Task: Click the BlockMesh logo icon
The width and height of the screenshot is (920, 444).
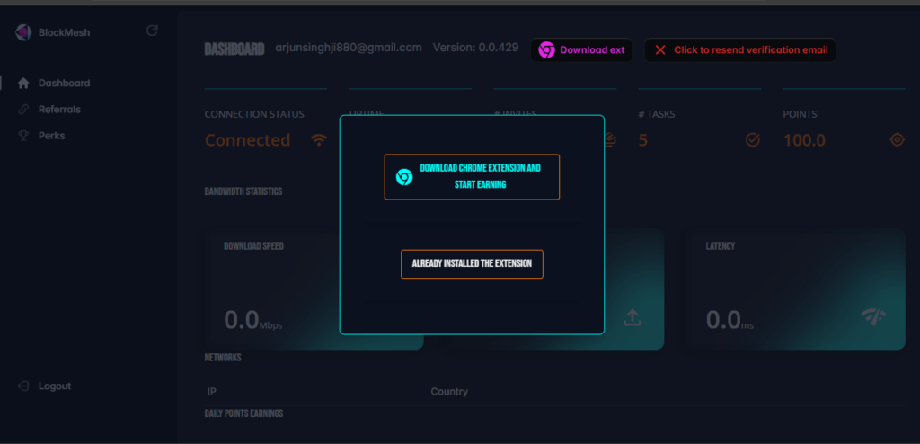Action: coord(22,32)
